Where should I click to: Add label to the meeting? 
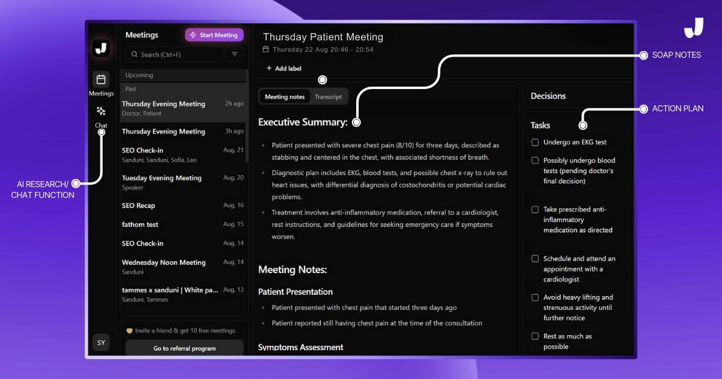click(x=284, y=69)
